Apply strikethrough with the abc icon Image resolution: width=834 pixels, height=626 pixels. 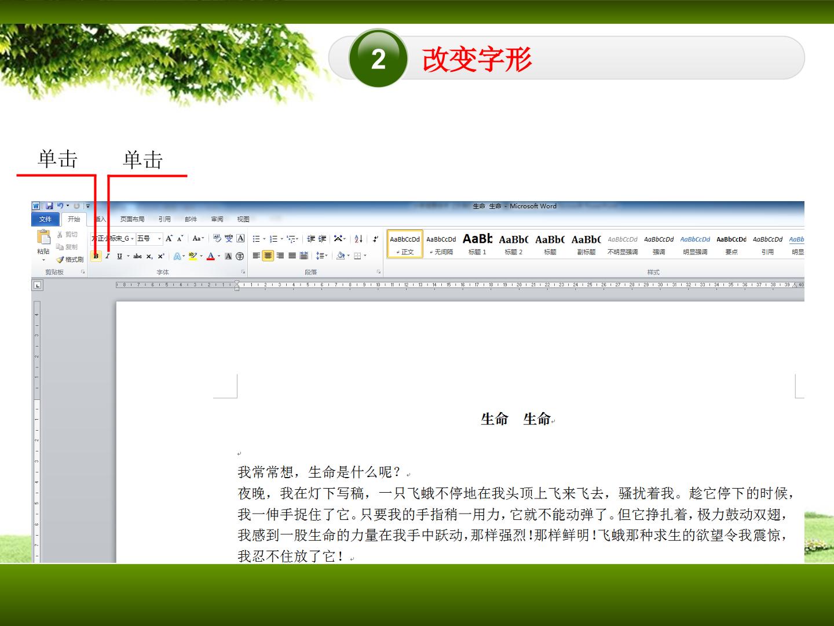coord(137,256)
